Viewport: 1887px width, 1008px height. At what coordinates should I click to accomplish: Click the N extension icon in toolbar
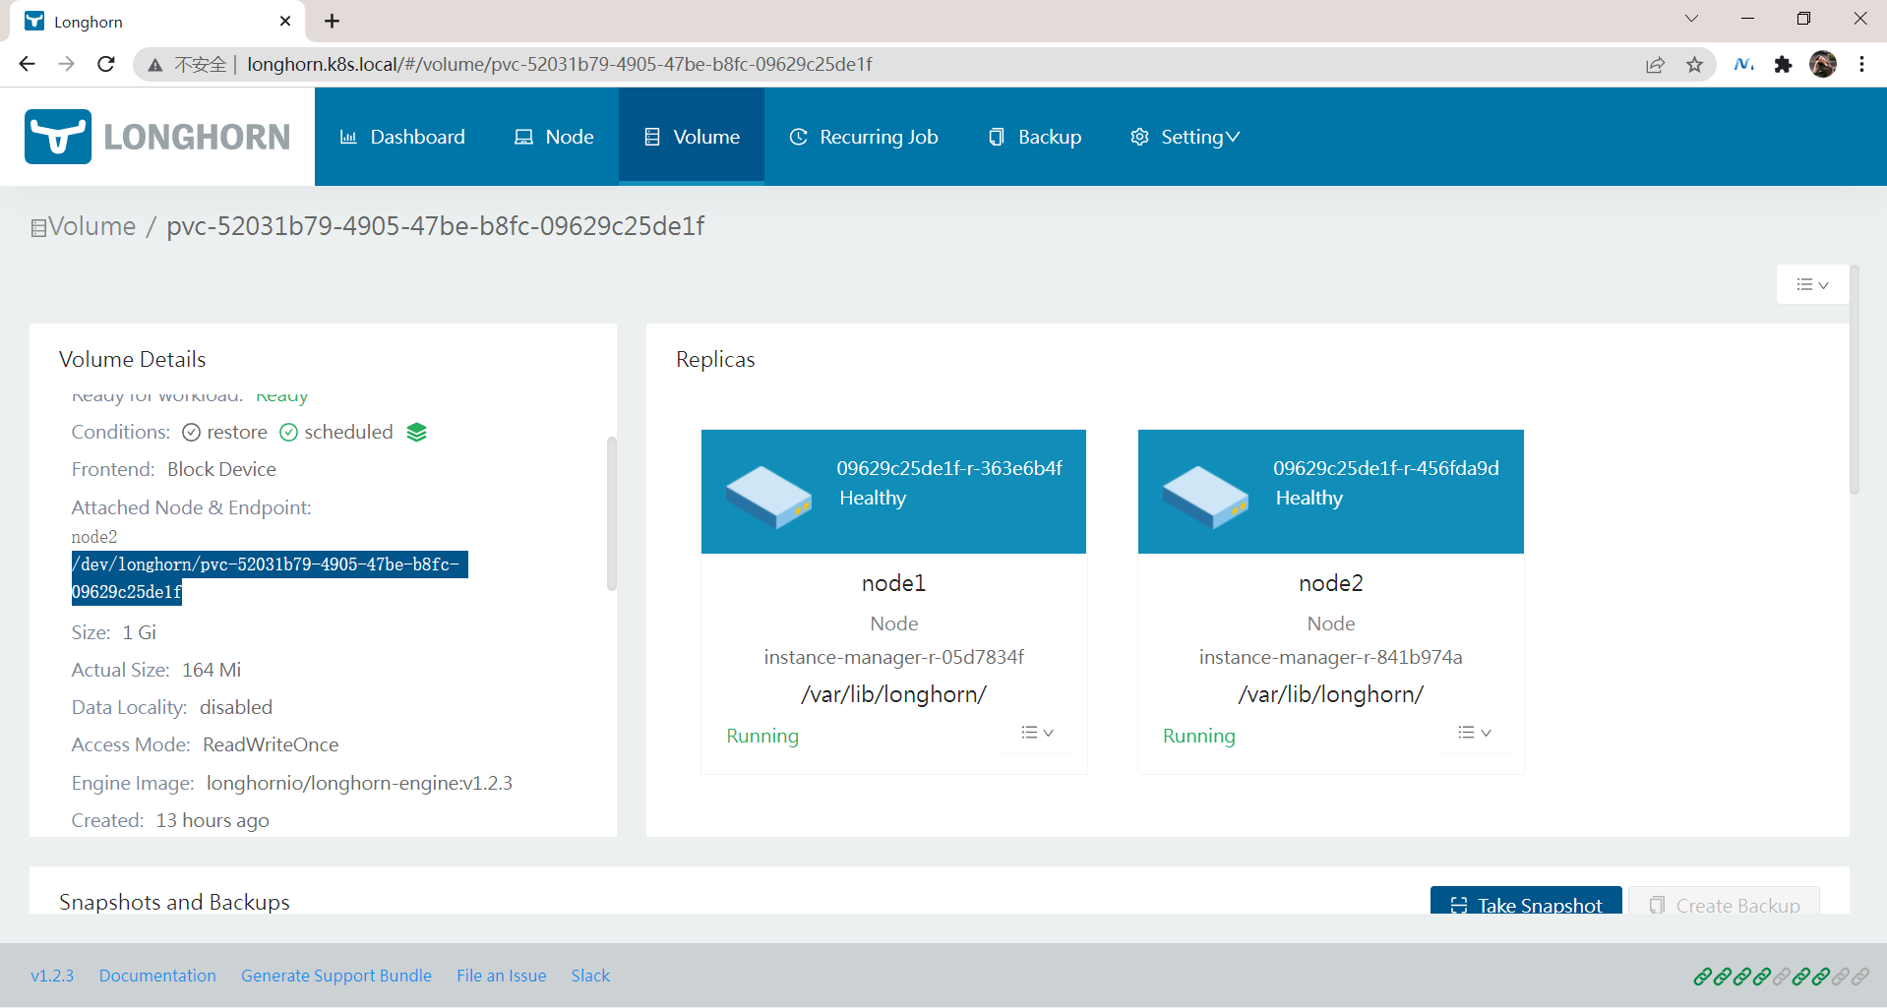pyautogui.click(x=1744, y=65)
